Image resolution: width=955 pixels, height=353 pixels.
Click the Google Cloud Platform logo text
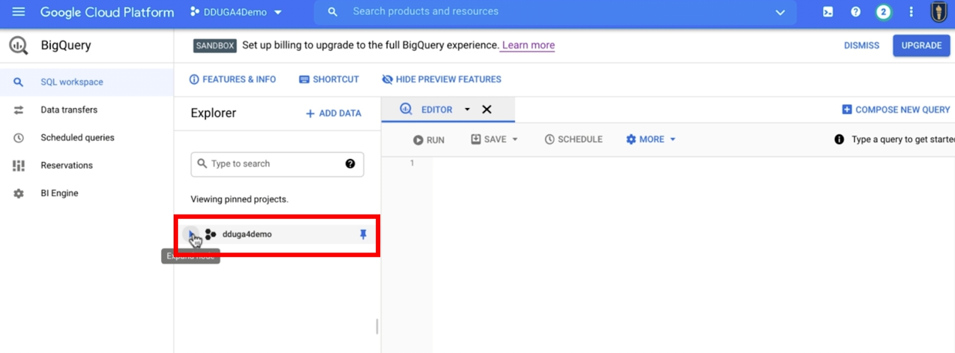[107, 12]
